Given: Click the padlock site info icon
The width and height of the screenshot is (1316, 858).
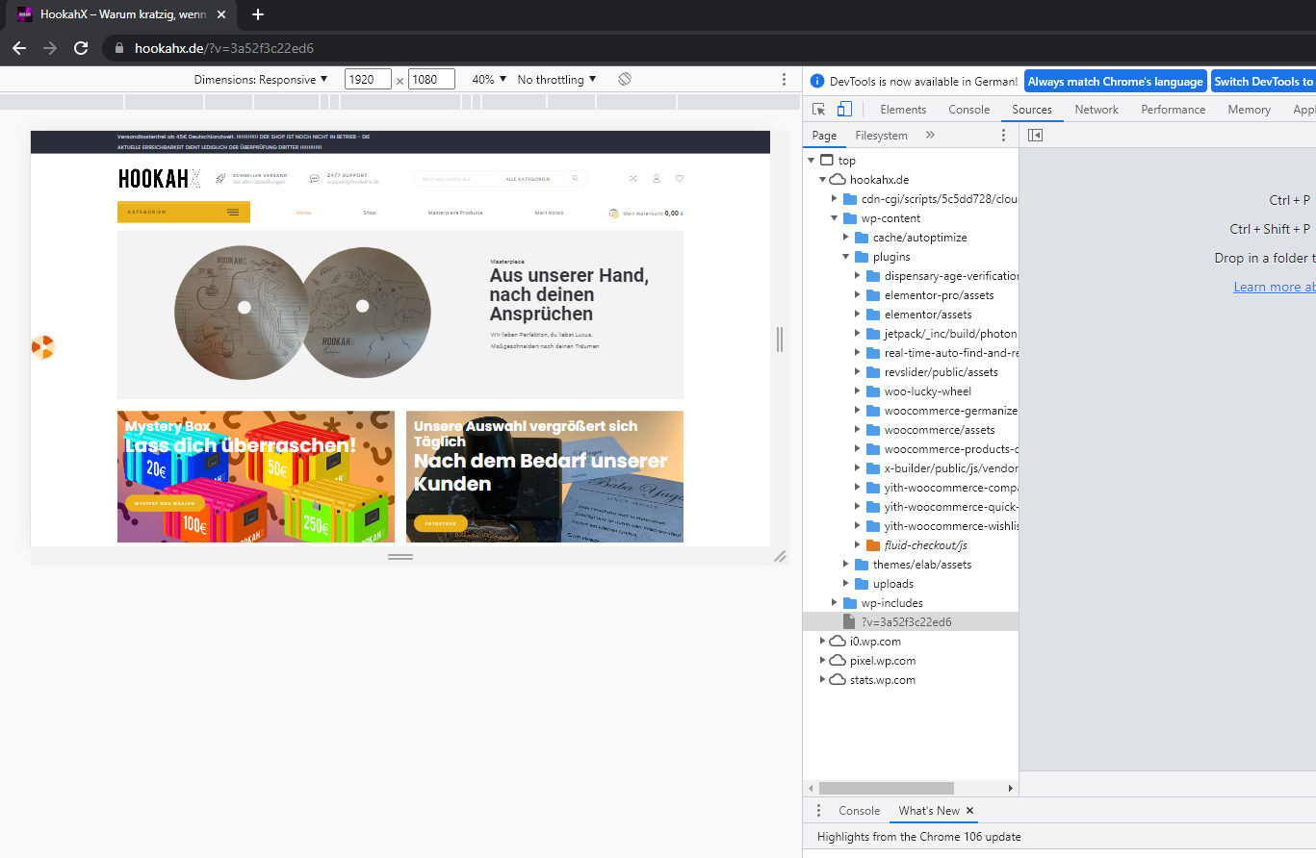Looking at the screenshot, I should point(120,48).
